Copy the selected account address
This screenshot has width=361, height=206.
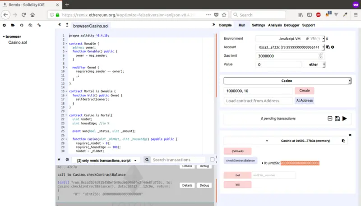tap(328, 47)
